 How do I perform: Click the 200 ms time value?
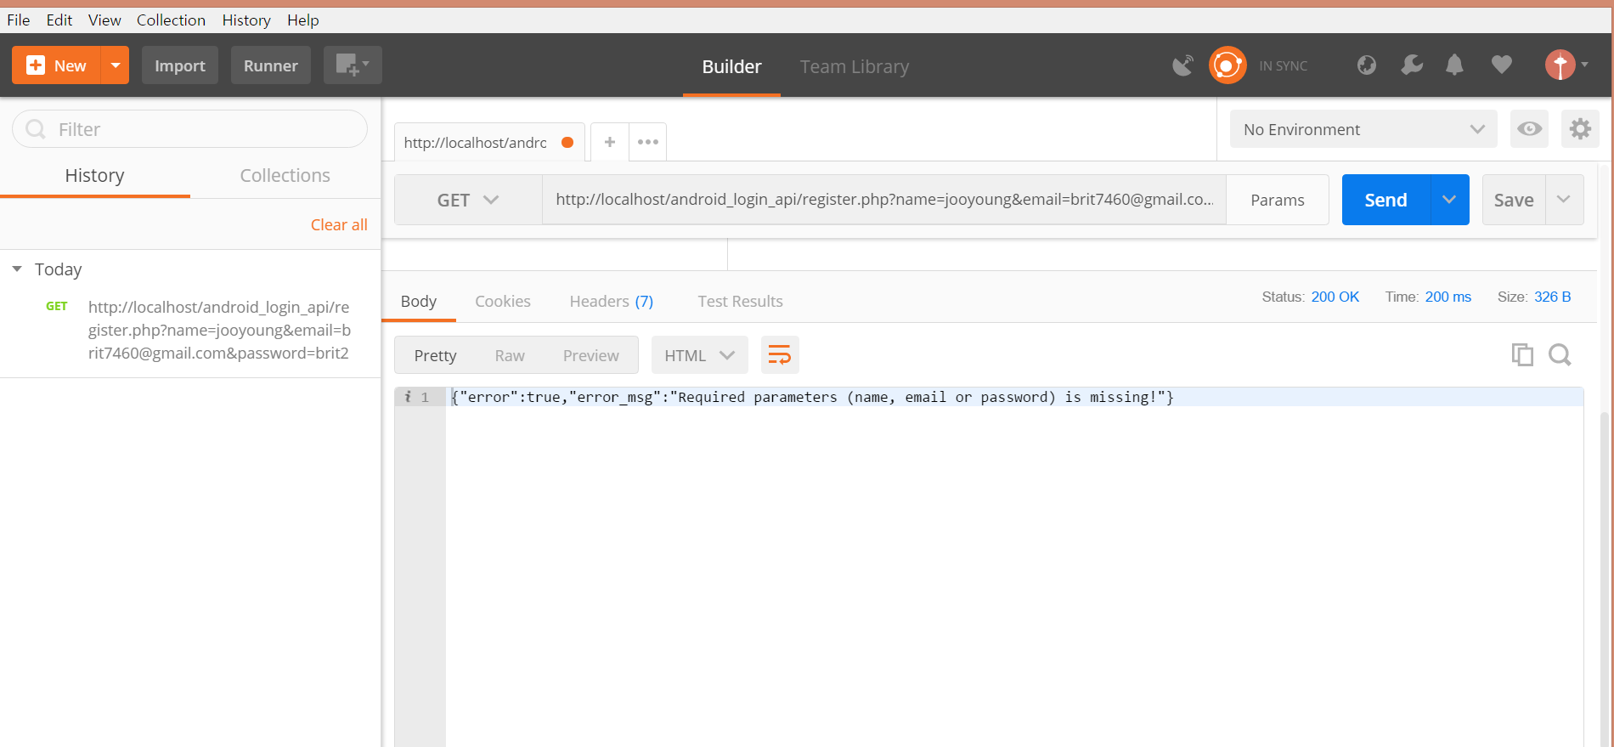(1448, 297)
